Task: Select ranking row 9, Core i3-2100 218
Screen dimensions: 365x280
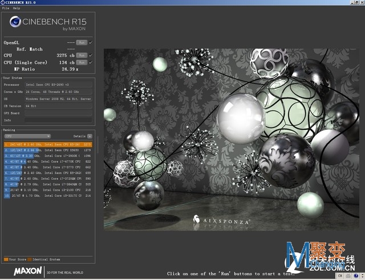Action: [x=48, y=190]
